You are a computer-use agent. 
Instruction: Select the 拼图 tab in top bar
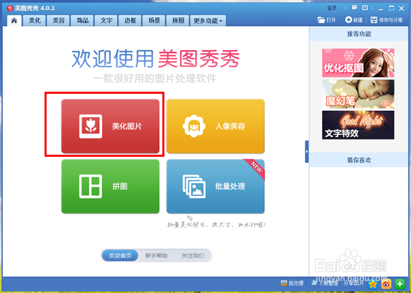pyautogui.click(x=178, y=21)
